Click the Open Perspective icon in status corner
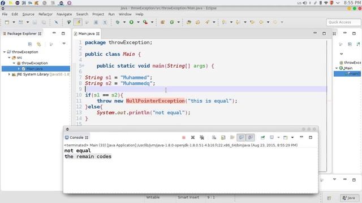 pos(329,198)
